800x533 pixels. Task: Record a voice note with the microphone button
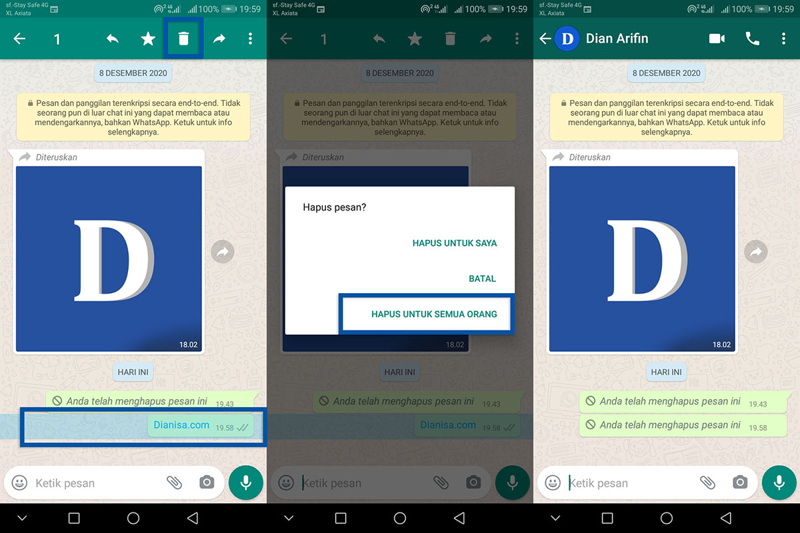tap(245, 482)
